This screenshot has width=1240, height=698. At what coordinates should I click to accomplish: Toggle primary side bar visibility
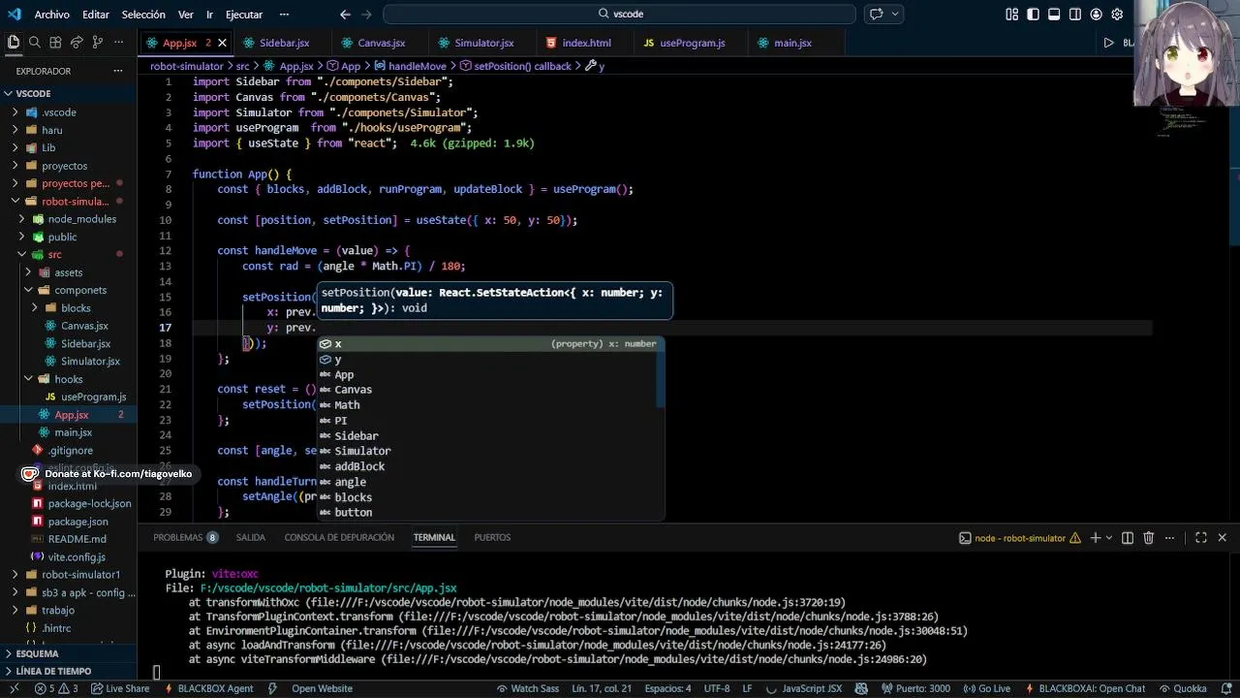[x=1034, y=15]
